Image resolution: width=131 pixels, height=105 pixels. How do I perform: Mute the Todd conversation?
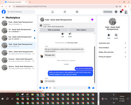point(109,35)
